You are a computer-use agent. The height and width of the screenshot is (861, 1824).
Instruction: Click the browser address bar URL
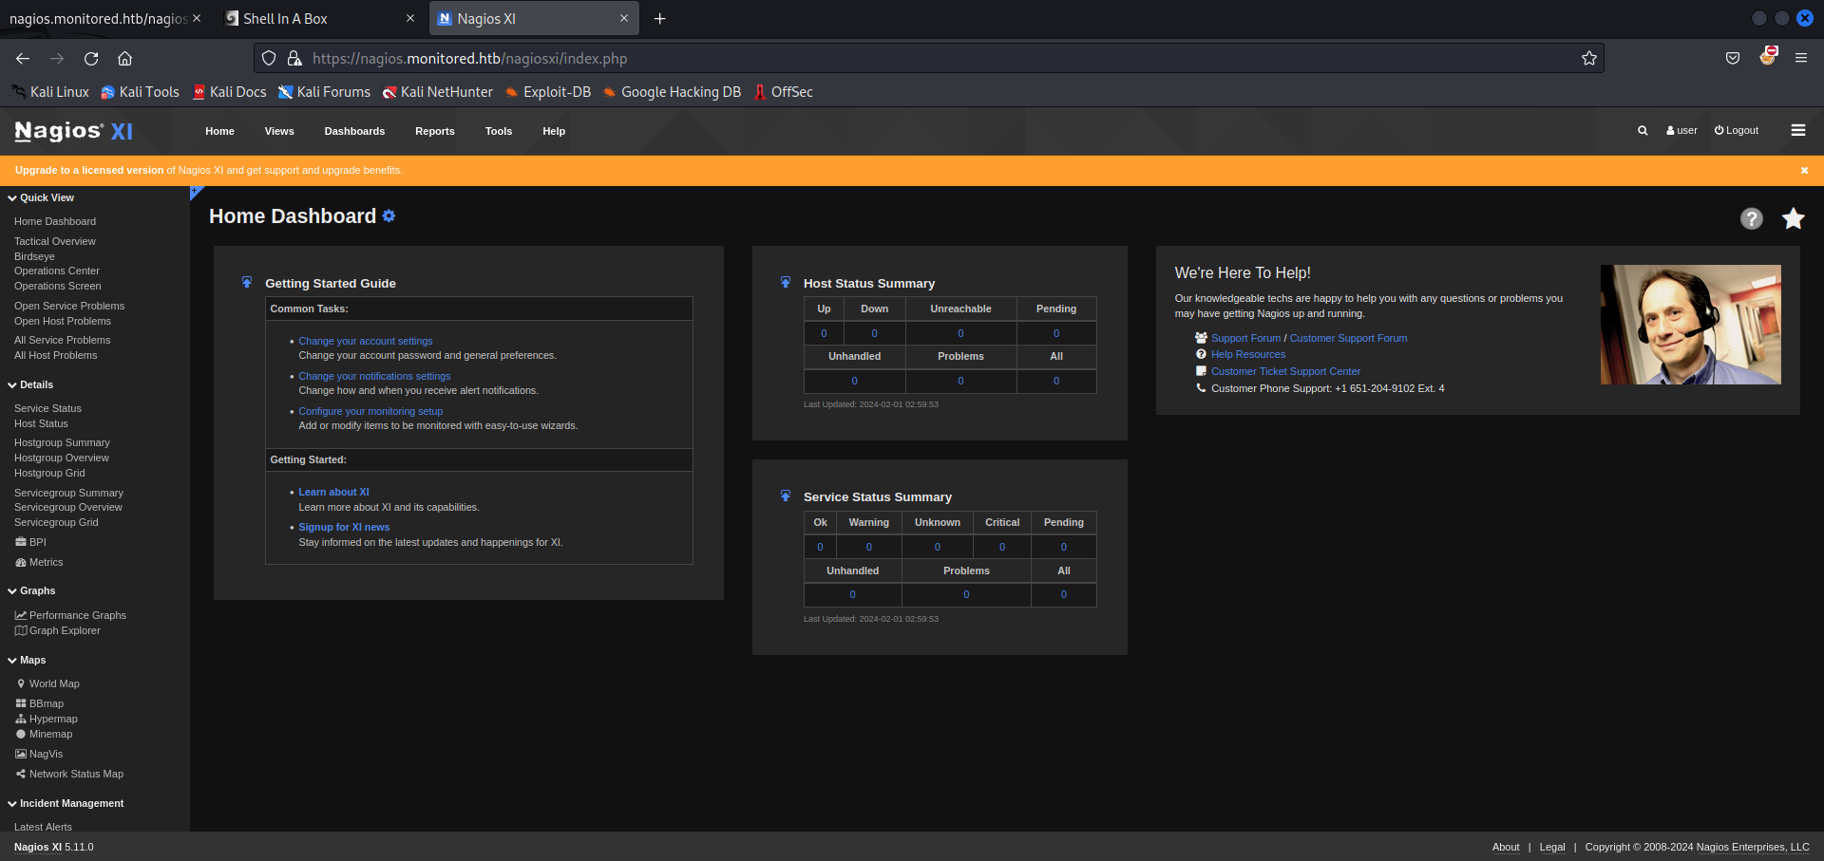469,59
